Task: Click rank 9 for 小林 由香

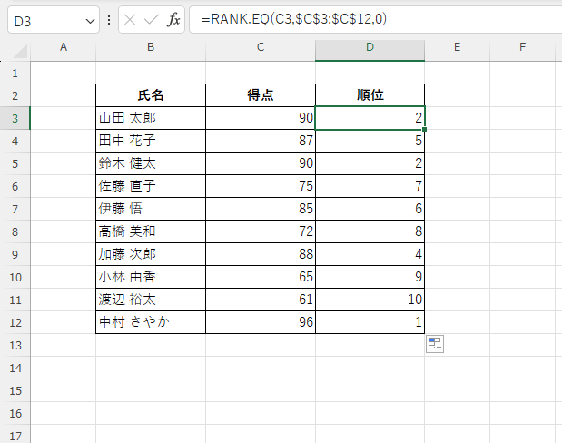Action: pos(370,277)
